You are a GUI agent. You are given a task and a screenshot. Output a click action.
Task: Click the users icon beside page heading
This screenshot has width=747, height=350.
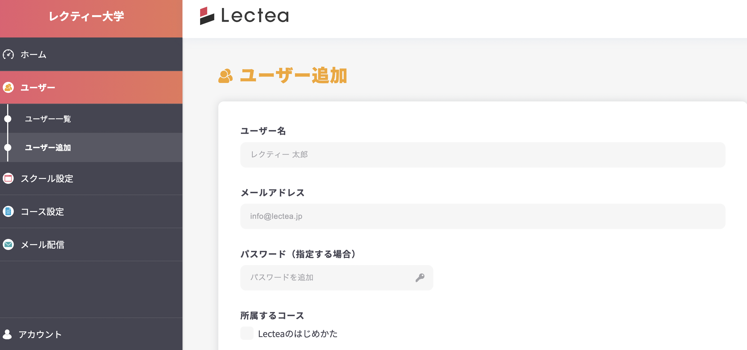[225, 76]
